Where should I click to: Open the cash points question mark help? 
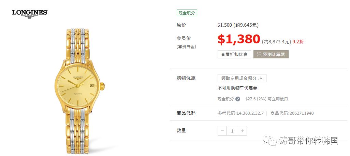(238, 99)
